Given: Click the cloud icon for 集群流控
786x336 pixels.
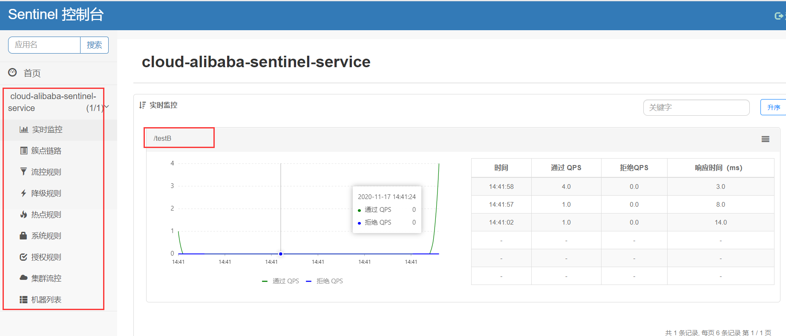Looking at the screenshot, I should [23, 278].
